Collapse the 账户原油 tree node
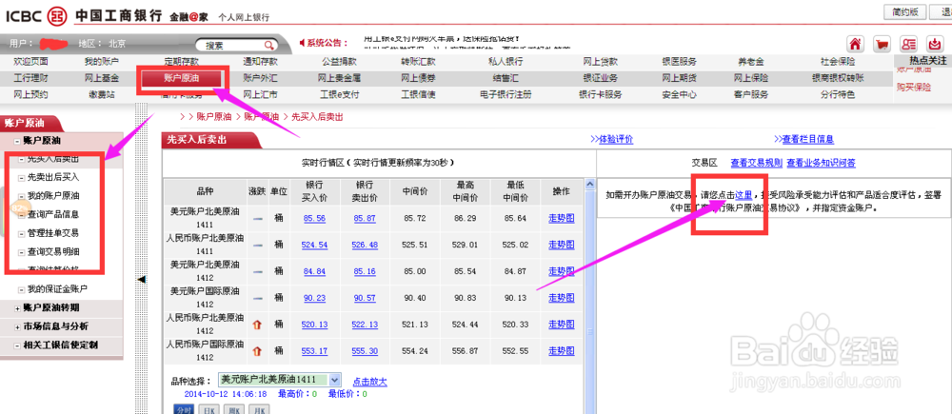Viewport: 952px width, 414px height. pos(17,141)
